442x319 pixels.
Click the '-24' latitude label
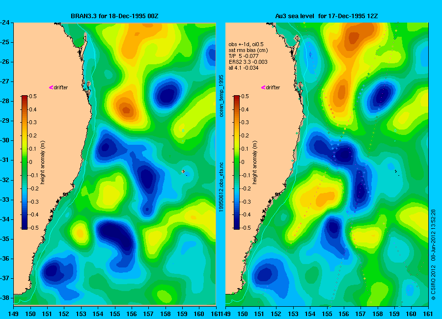[5, 23]
